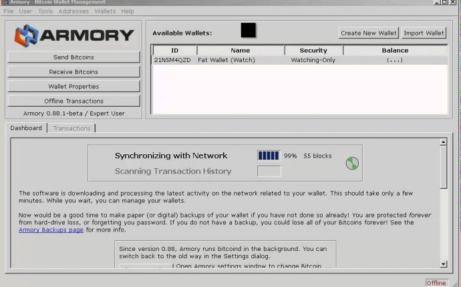The image size is (461, 287).
Task: Select wallet ID 21N5M4QZD
Action: pos(172,60)
